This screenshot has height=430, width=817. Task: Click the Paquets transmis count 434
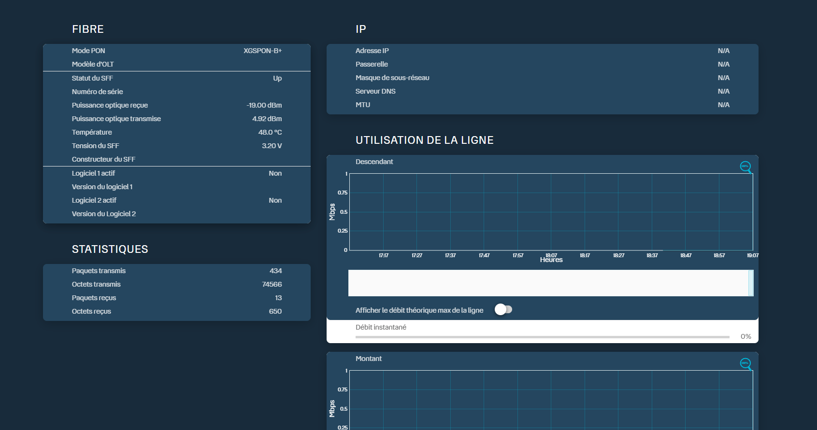275,271
